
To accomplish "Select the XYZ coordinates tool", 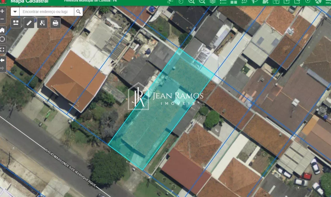I will click(x=244, y=2).
